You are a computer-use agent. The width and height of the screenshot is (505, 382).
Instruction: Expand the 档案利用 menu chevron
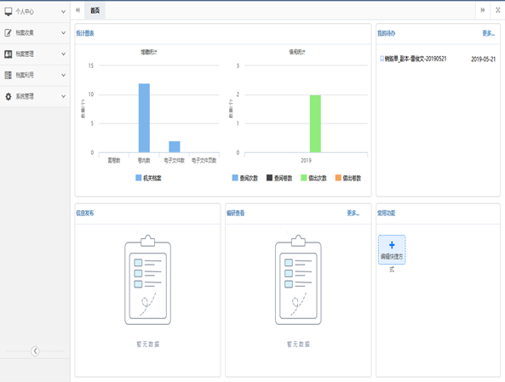[x=64, y=76]
